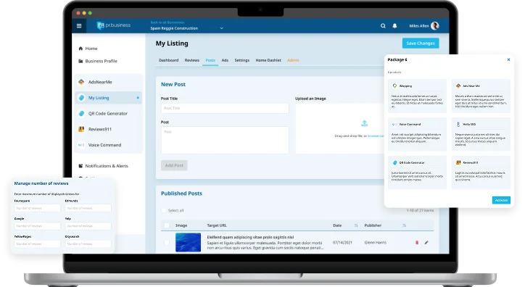Click the upload image arrow icon

click(364, 123)
